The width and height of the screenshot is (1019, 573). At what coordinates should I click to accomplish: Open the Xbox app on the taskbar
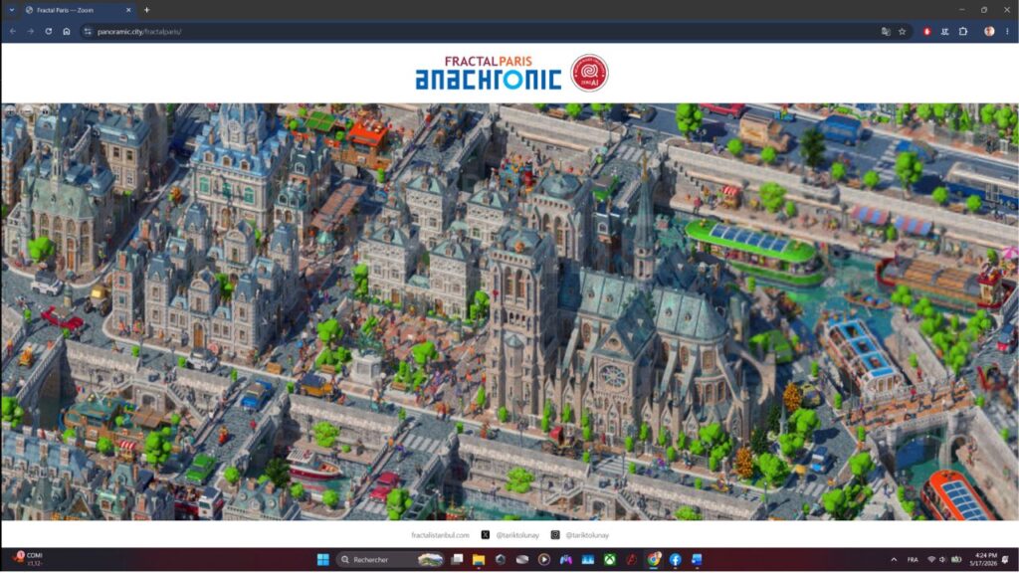coord(610,559)
